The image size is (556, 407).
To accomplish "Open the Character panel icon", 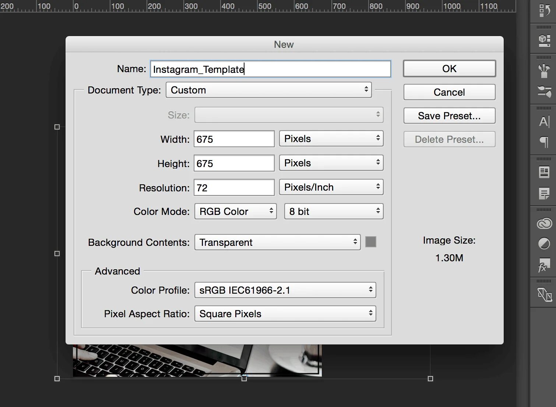I will (544, 121).
